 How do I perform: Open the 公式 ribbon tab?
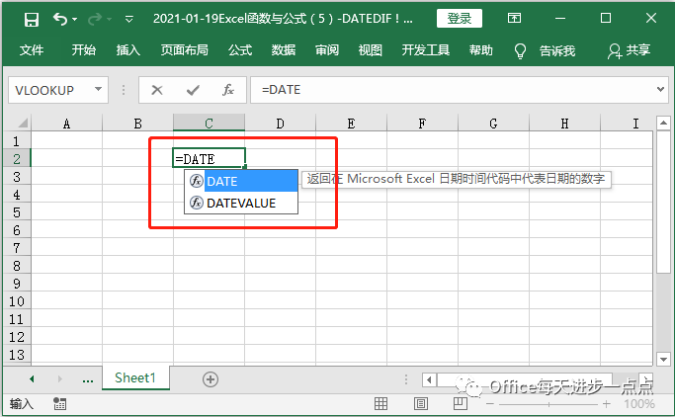click(240, 50)
